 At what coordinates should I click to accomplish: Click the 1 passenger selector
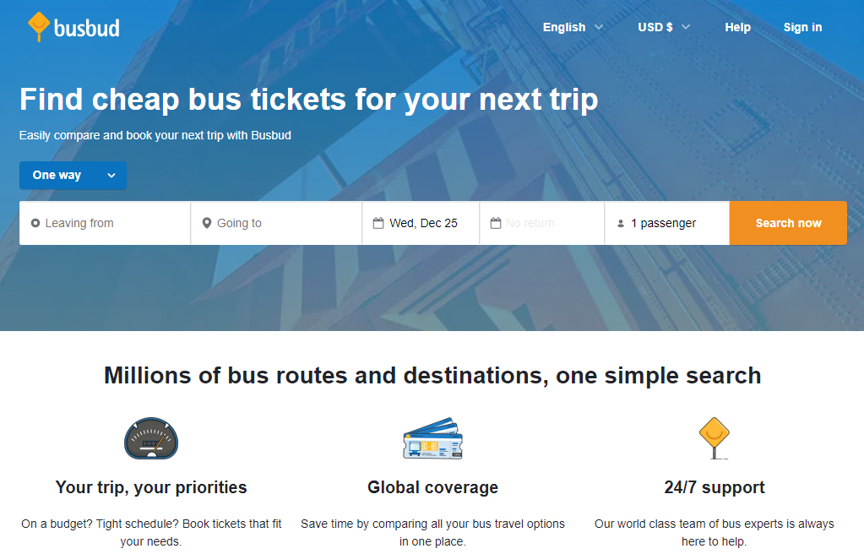coord(667,222)
